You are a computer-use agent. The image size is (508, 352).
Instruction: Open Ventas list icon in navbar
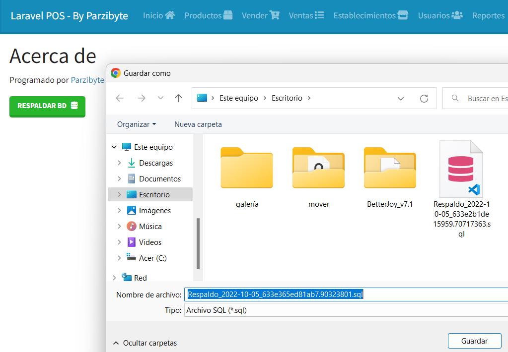click(x=319, y=15)
